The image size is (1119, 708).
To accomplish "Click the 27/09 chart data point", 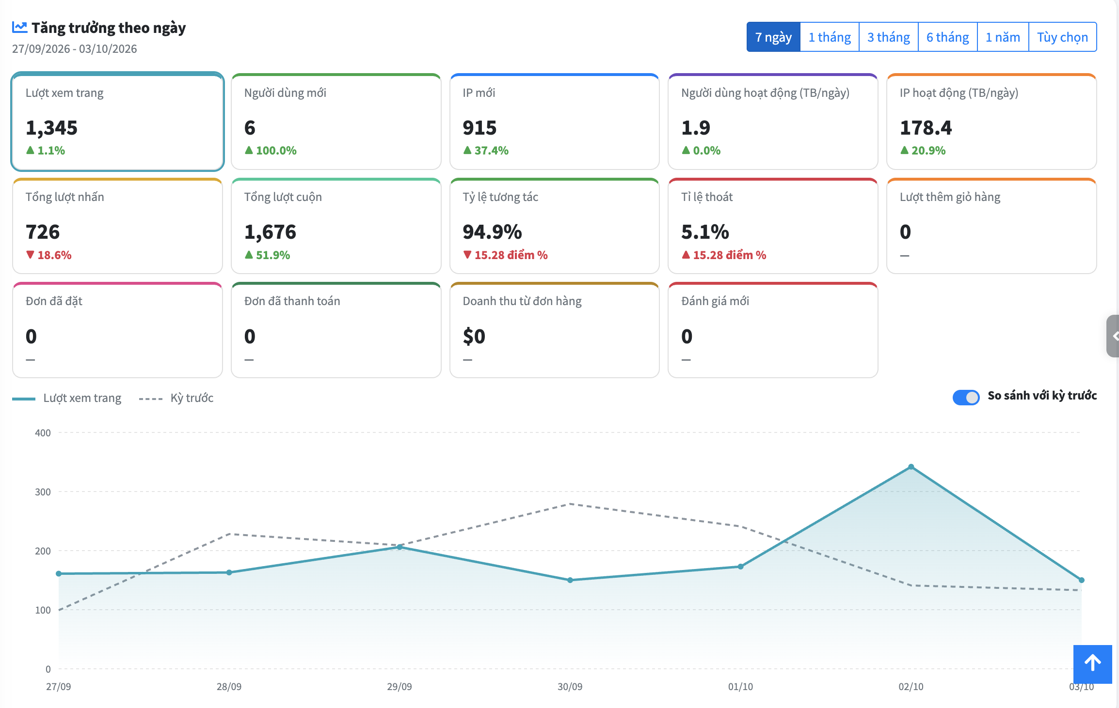I will click(59, 573).
